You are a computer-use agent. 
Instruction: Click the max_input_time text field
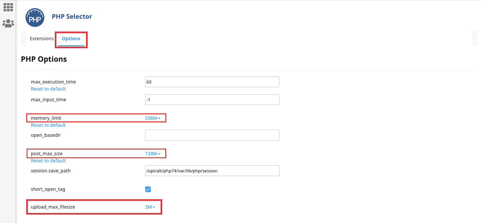[x=212, y=100]
